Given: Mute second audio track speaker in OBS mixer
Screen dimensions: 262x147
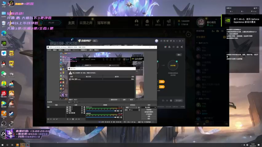Looking at the screenshot, I should coord(118,117).
